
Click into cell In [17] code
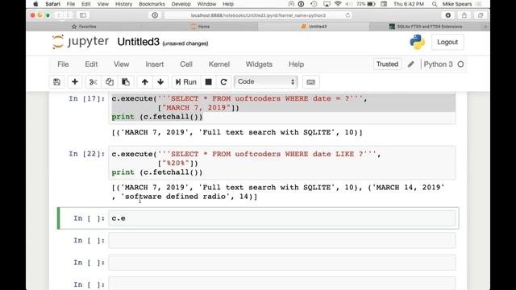tap(282, 107)
